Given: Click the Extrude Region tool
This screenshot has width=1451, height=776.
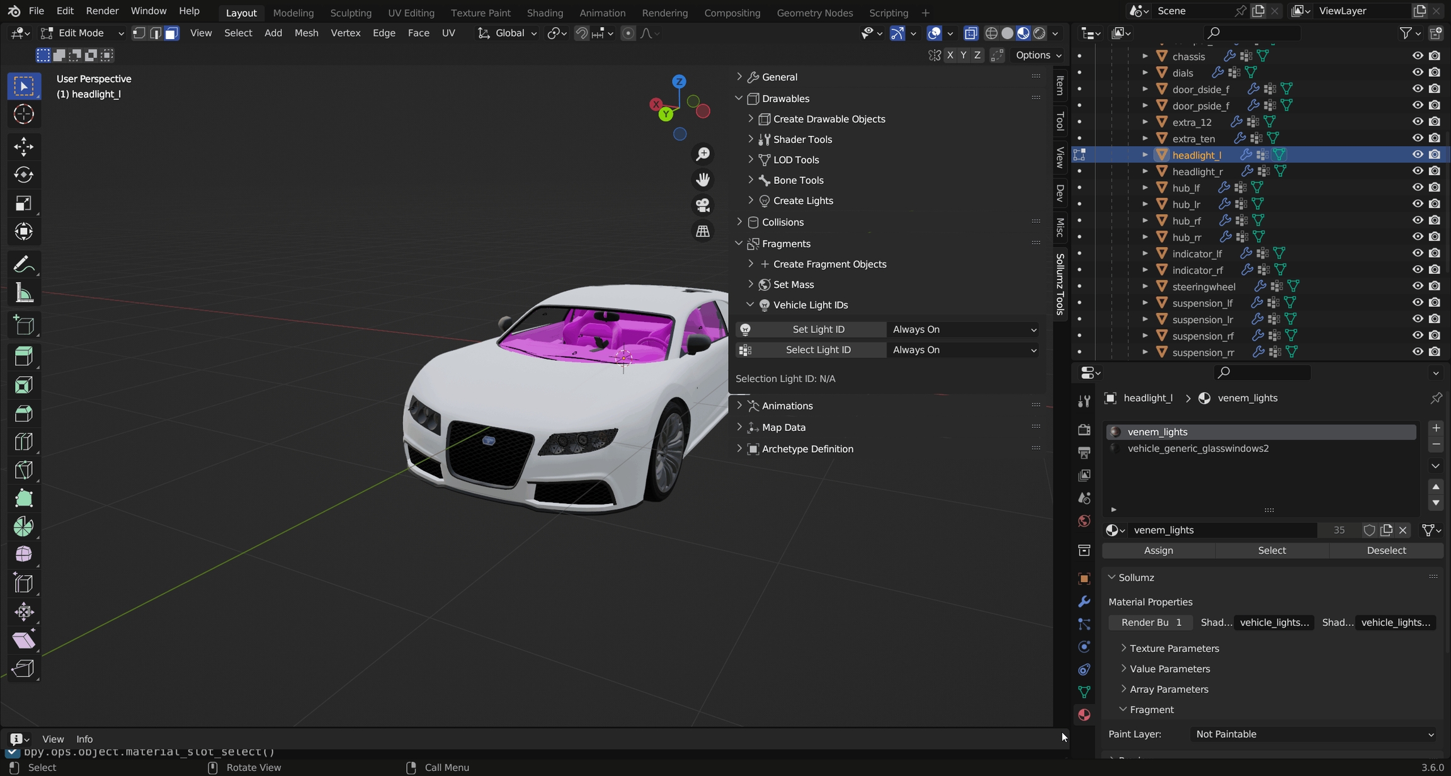Looking at the screenshot, I should pyautogui.click(x=24, y=357).
